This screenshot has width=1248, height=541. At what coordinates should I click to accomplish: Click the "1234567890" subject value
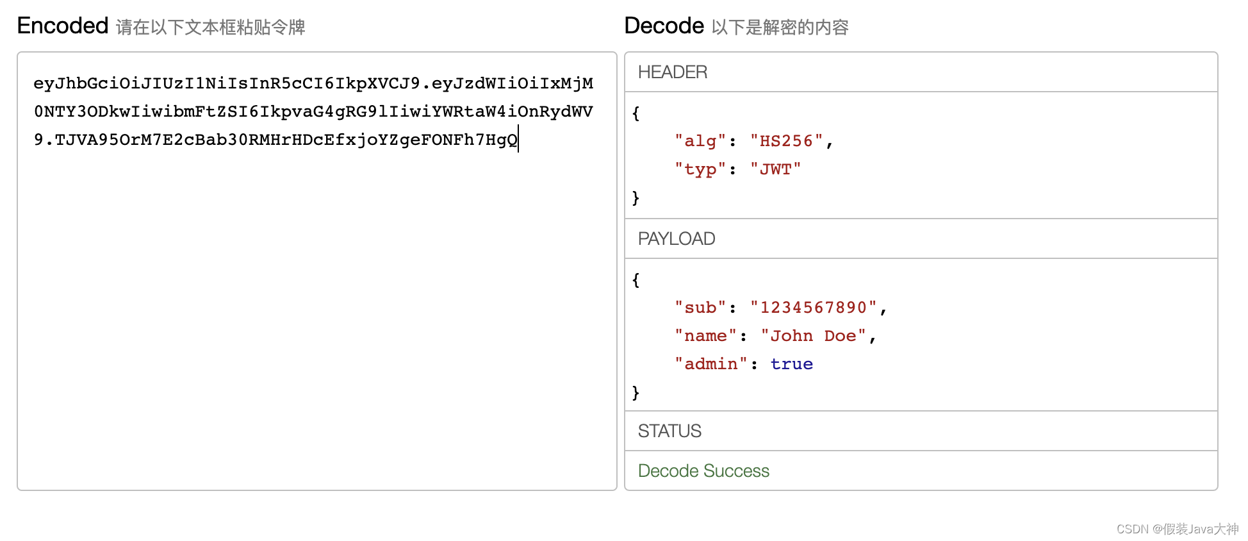tap(813, 308)
